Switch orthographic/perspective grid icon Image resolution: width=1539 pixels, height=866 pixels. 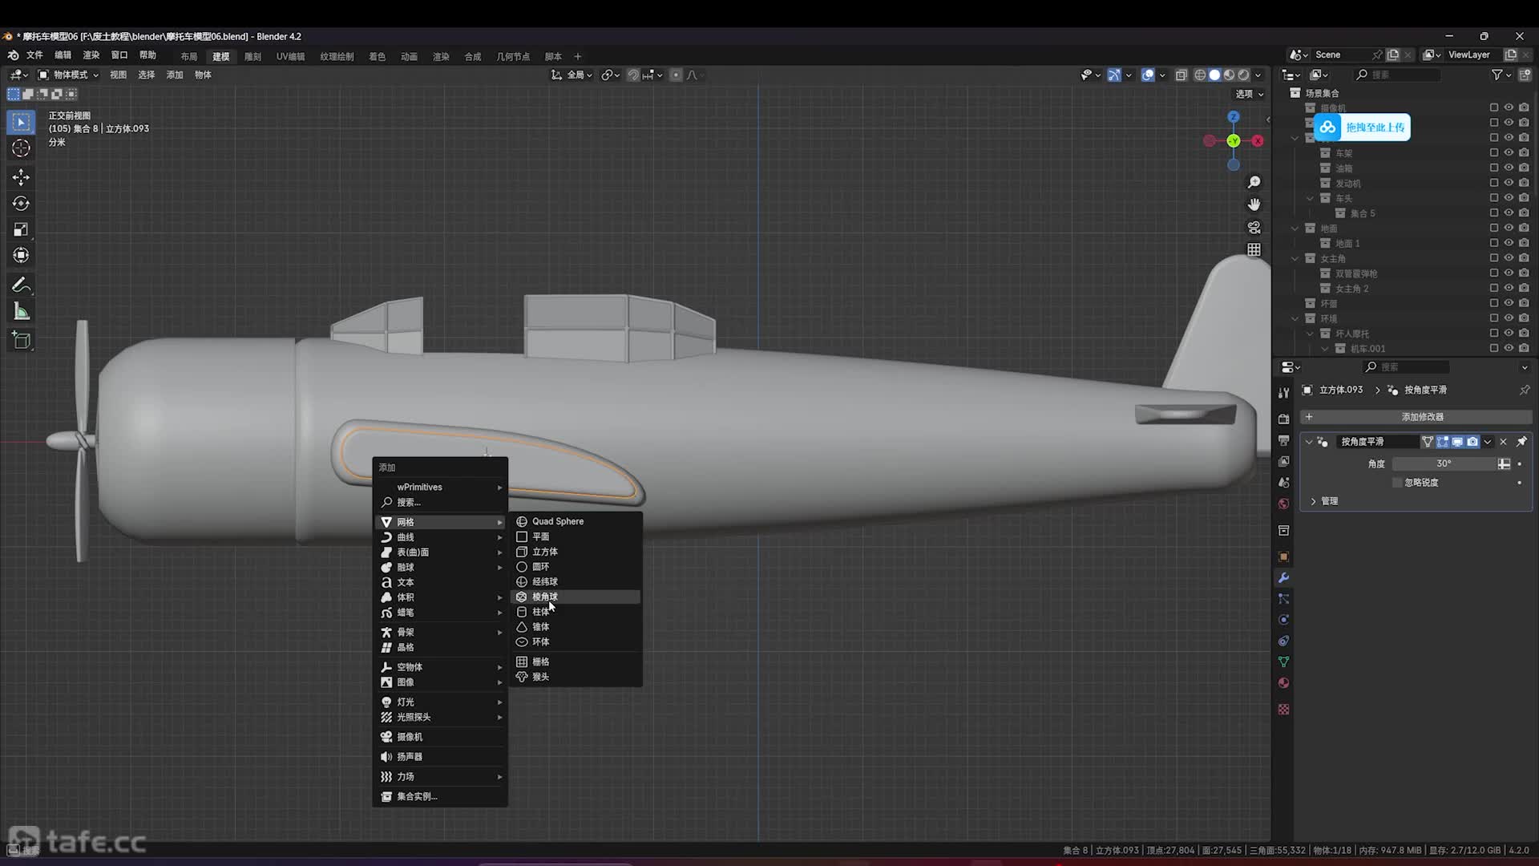point(1254,250)
